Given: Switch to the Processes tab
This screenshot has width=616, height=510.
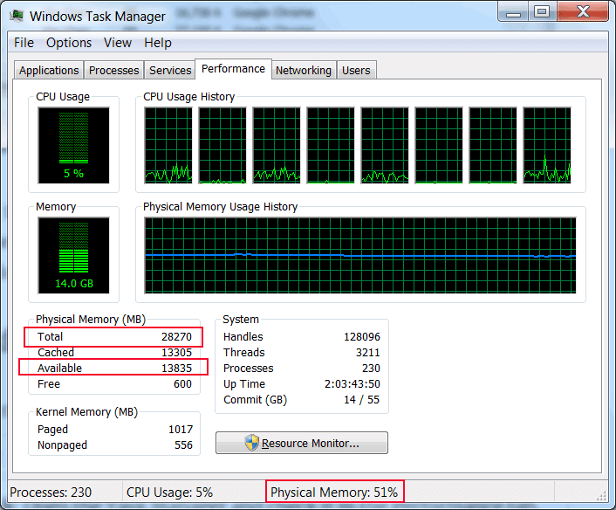Looking at the screenshot, I should [114, 71].
